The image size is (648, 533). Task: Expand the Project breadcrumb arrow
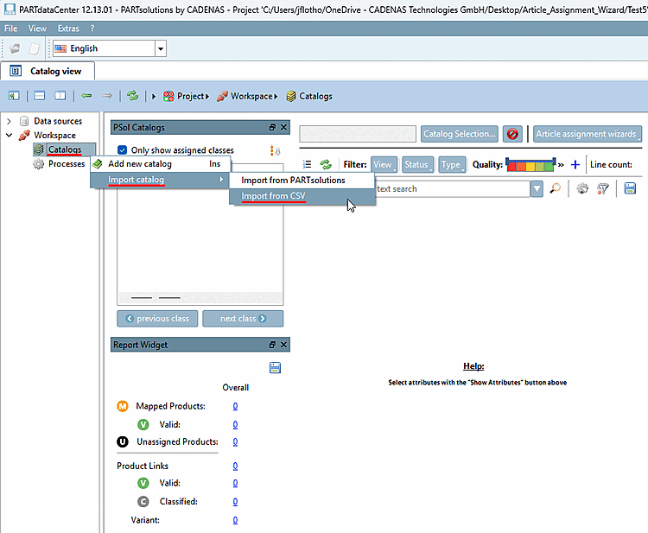207,96
